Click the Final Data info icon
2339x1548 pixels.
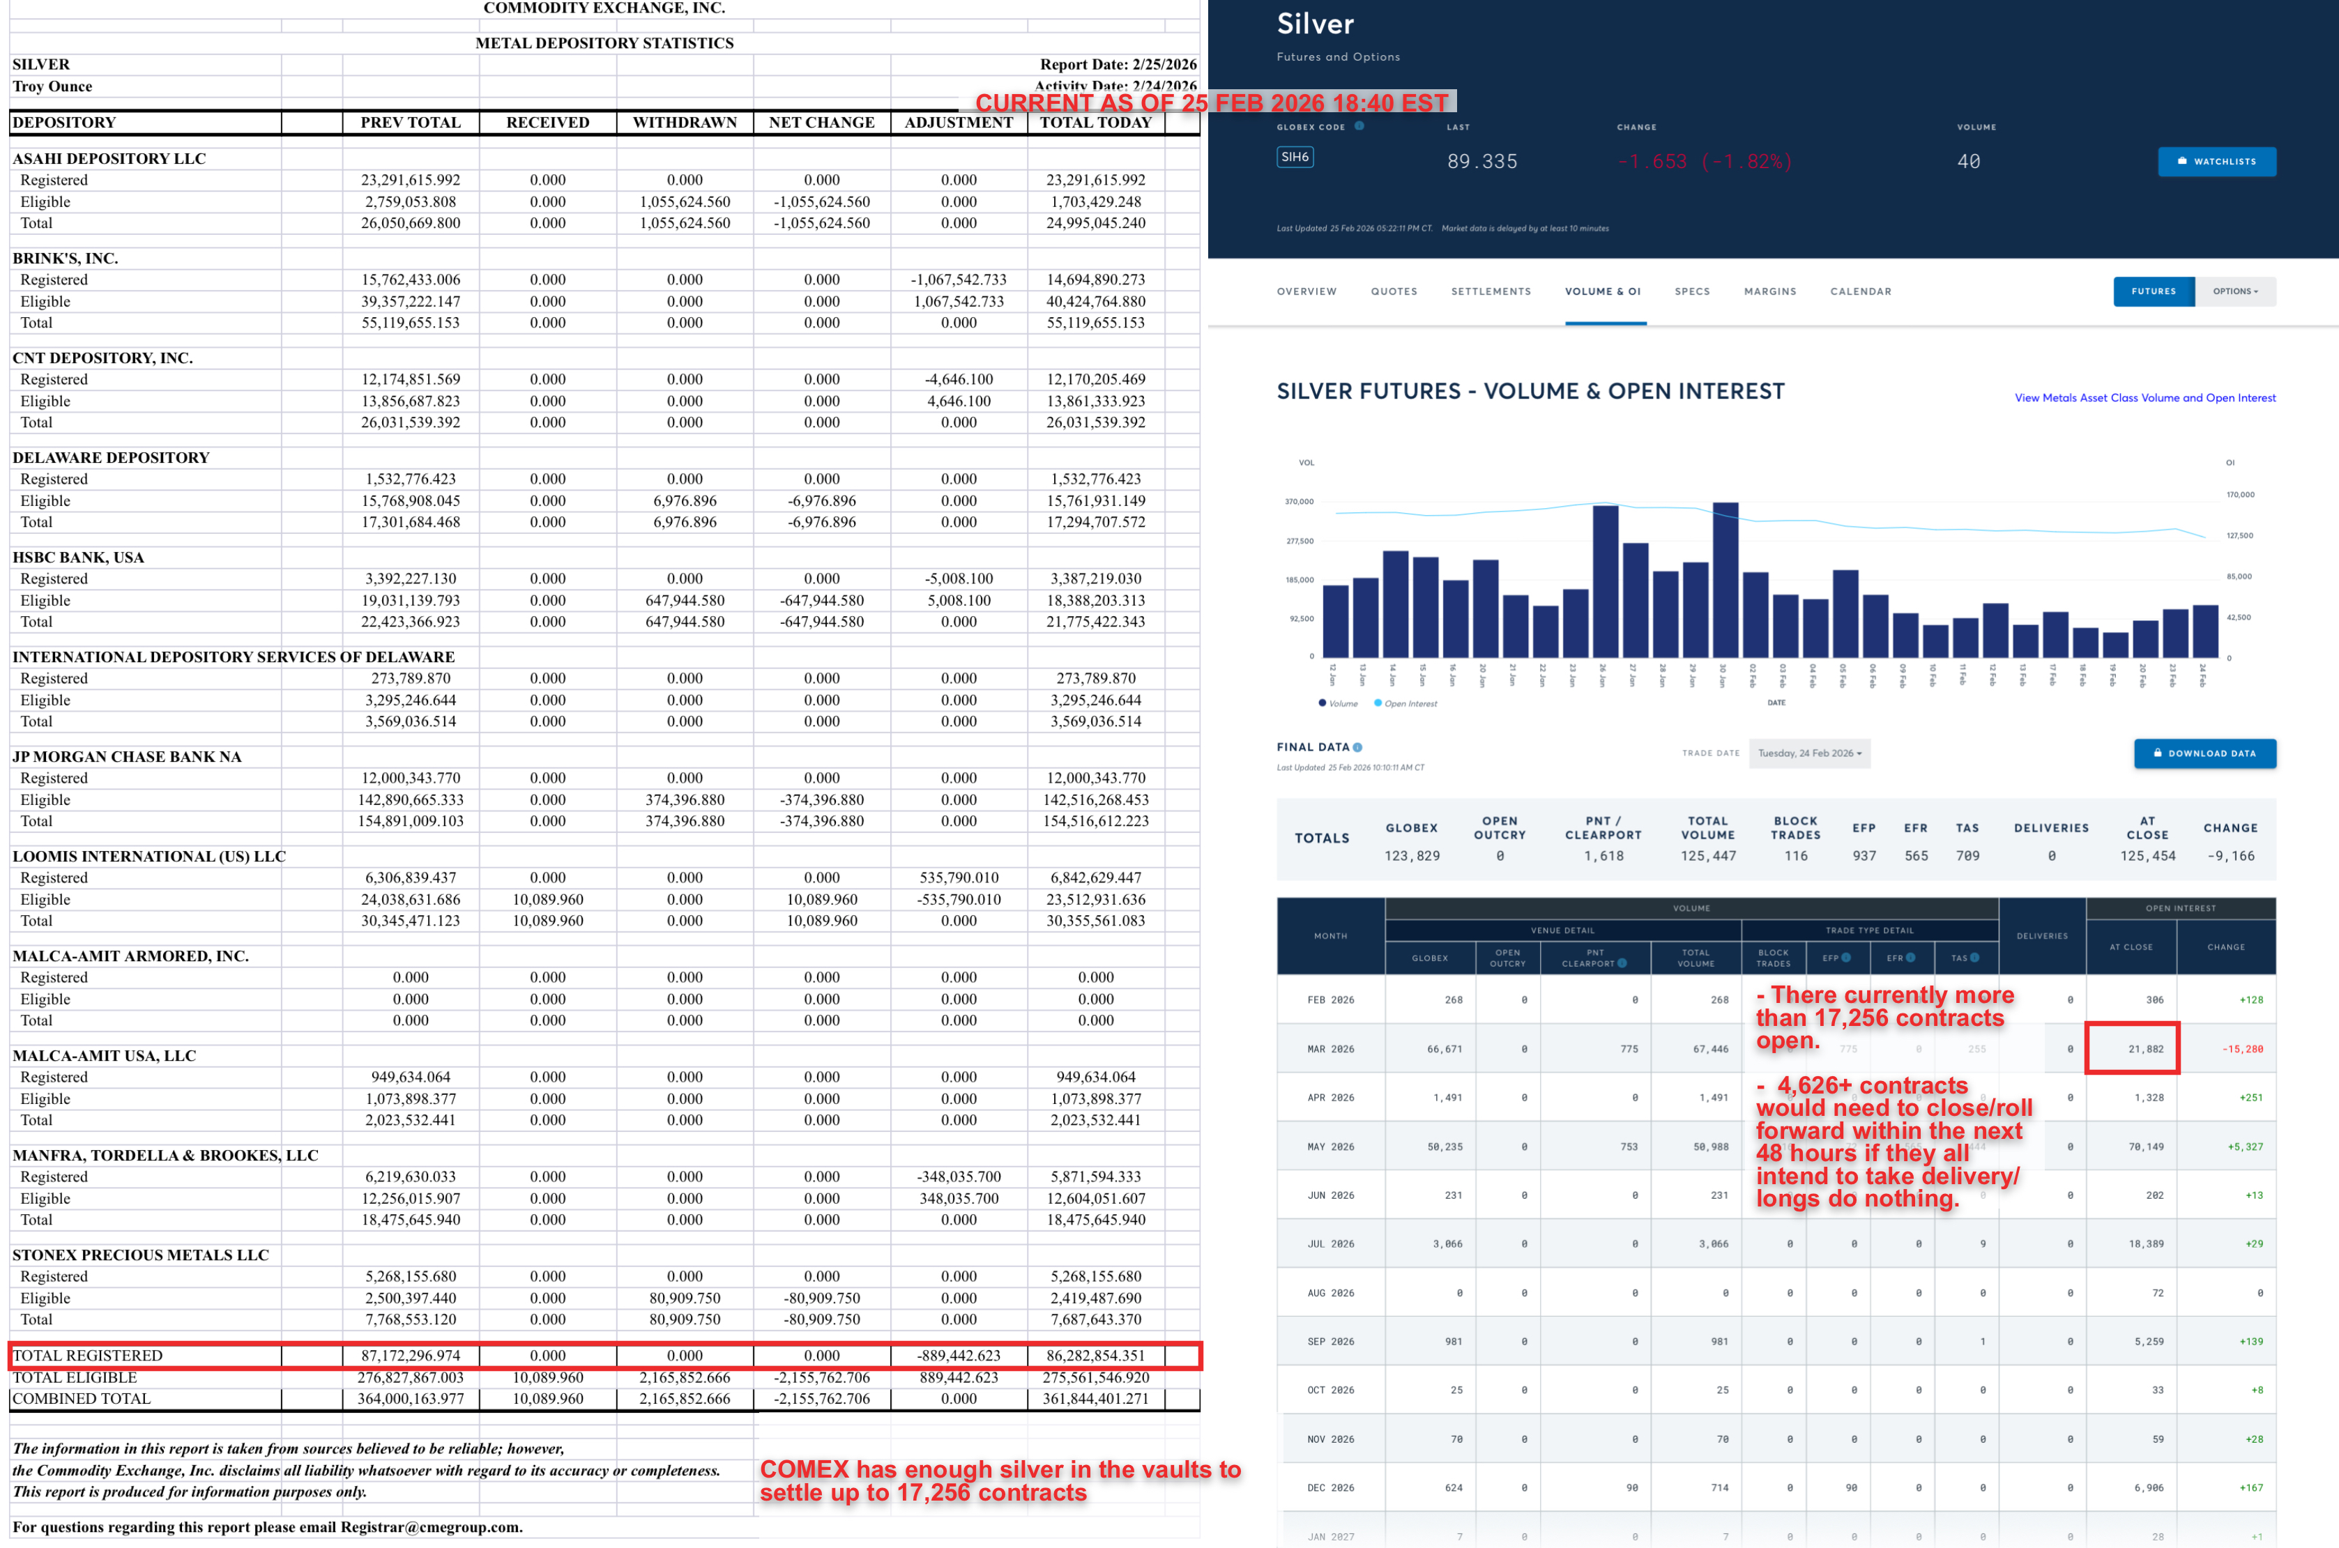[x=1357, y=747]
